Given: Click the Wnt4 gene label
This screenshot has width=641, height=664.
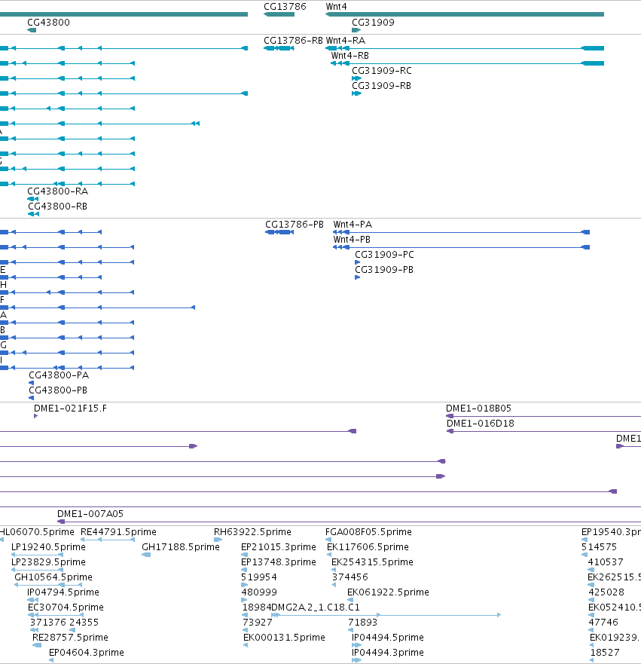Looking at the screenshot, I should tap(336, 7).
